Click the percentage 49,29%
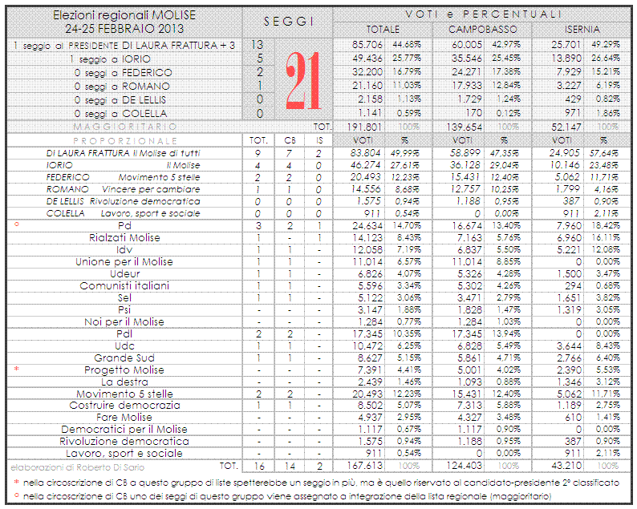637x509 pixels. tap(606, 45)
